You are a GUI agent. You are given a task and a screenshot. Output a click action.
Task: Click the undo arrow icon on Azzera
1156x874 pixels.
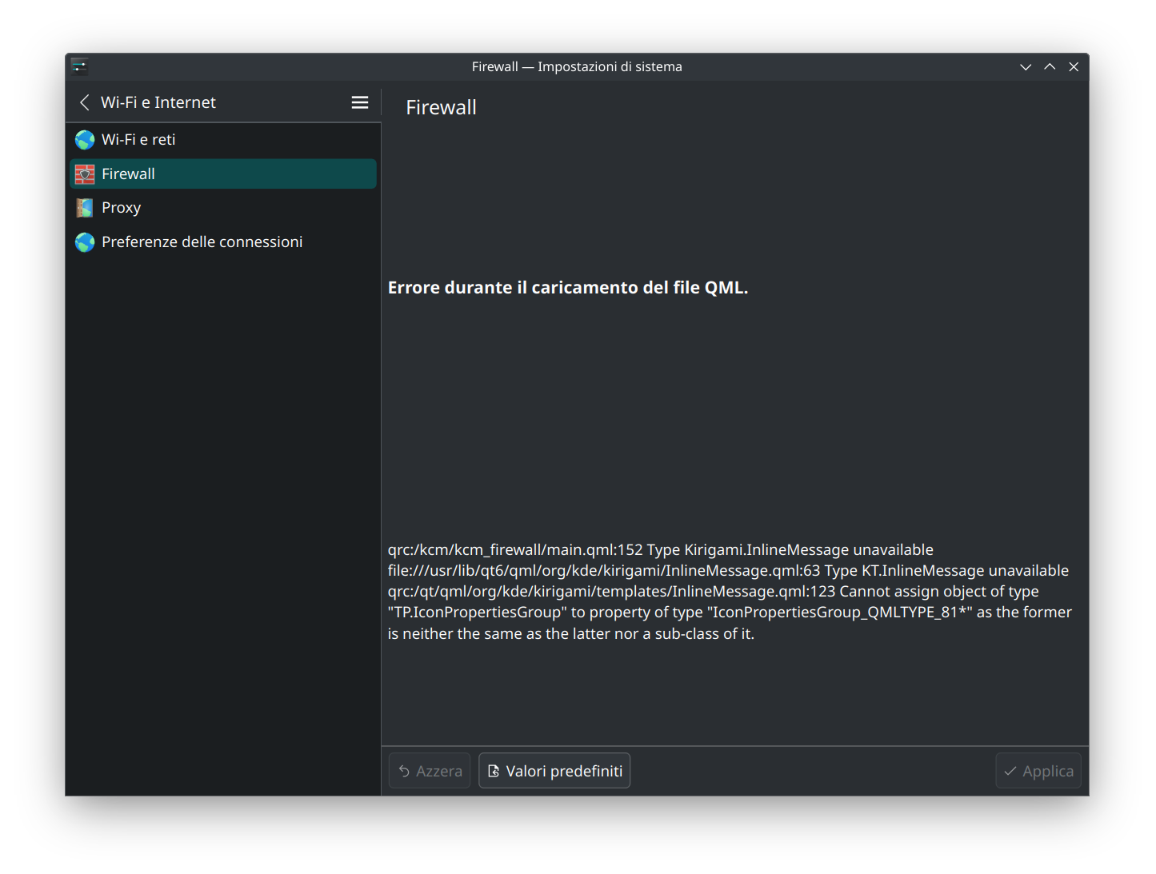coord(404,772)
